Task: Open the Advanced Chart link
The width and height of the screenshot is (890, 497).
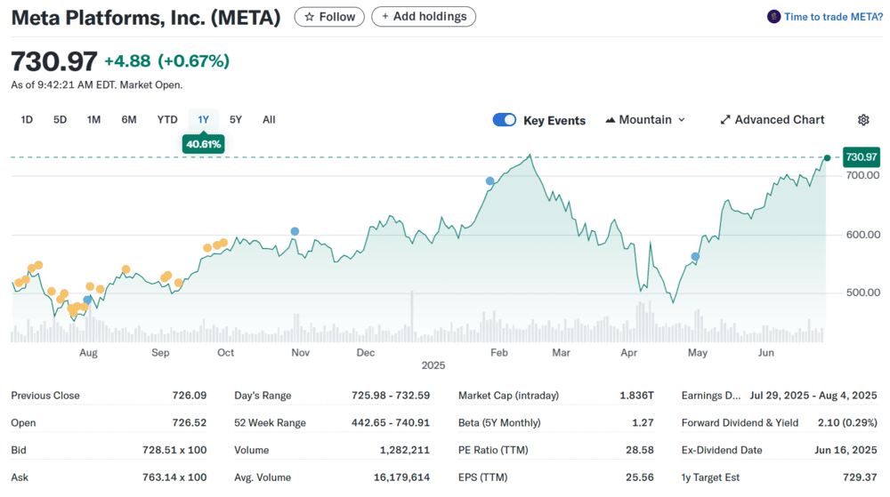Action: (772, 120)
